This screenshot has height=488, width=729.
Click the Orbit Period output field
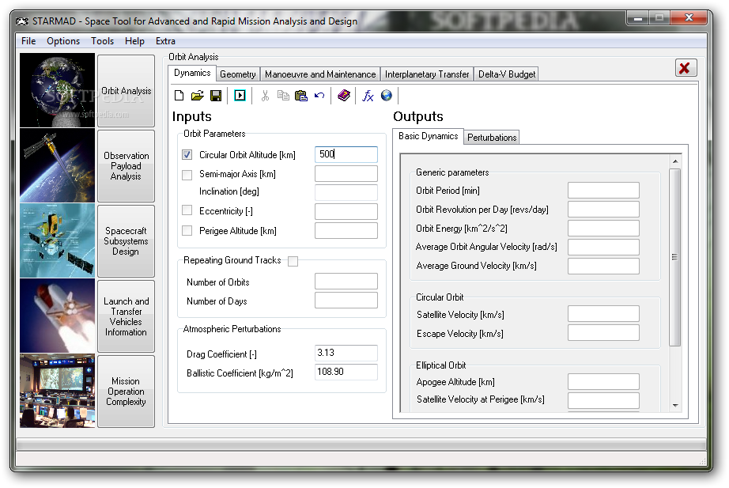point(603,191)
